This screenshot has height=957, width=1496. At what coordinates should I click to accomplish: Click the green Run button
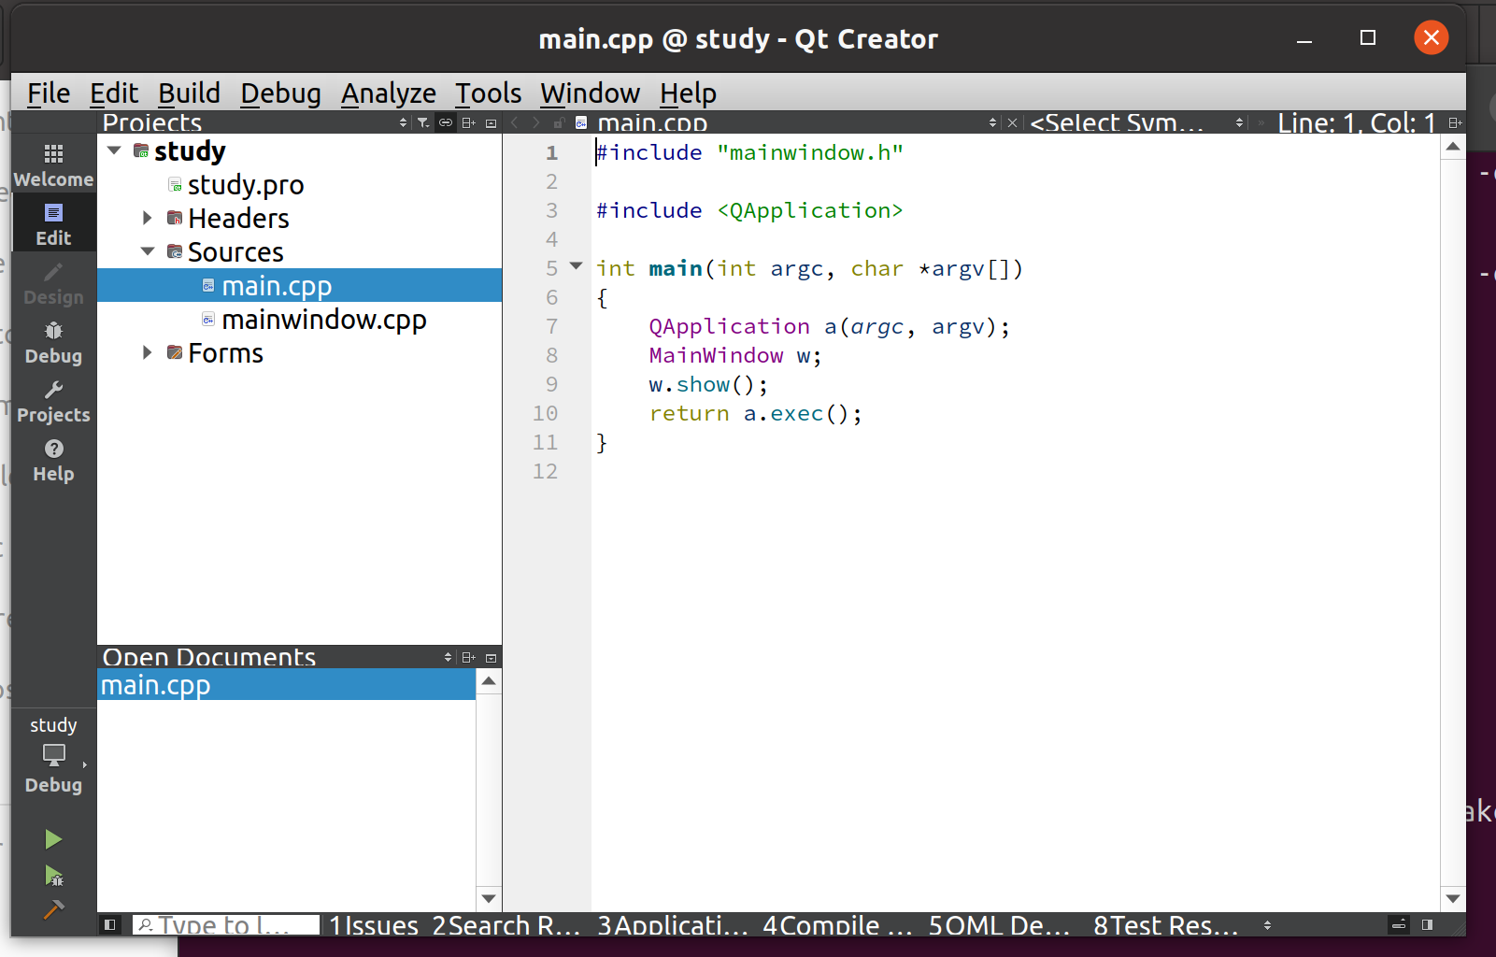[53, 839]
